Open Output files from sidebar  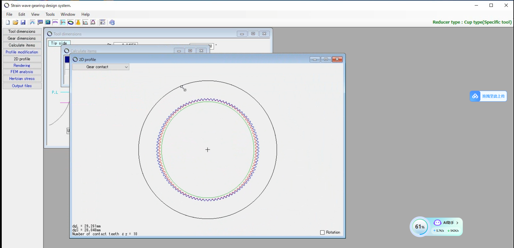22,86
